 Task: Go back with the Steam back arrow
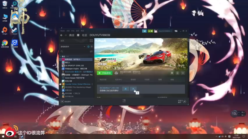[x=61, y=35]
